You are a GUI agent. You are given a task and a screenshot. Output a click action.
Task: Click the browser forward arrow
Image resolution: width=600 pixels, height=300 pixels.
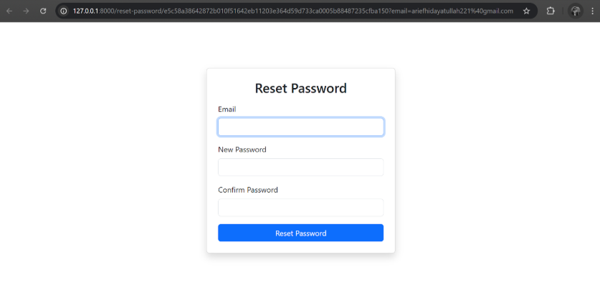(26, 11)
